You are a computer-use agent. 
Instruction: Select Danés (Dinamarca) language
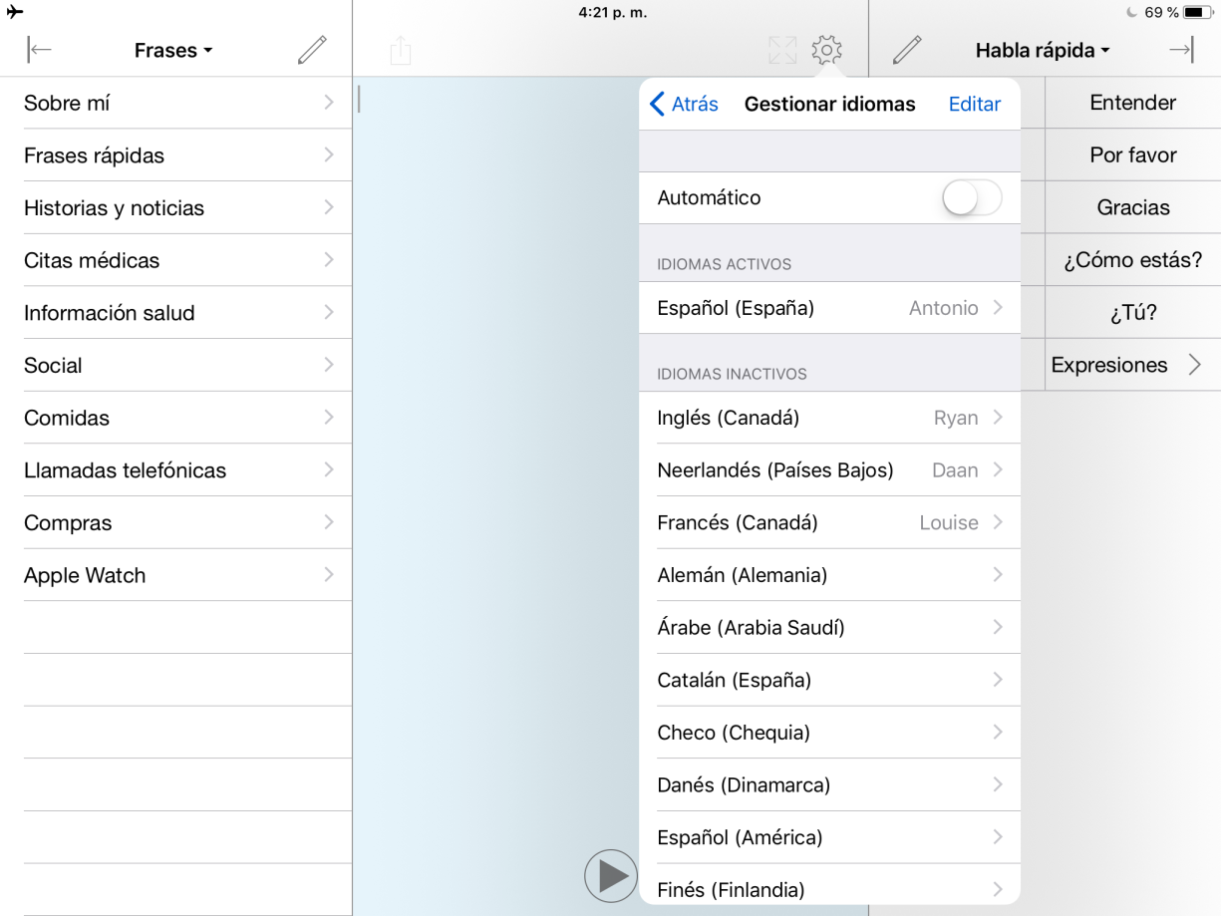pyautogui.click(x=829, y=785)
